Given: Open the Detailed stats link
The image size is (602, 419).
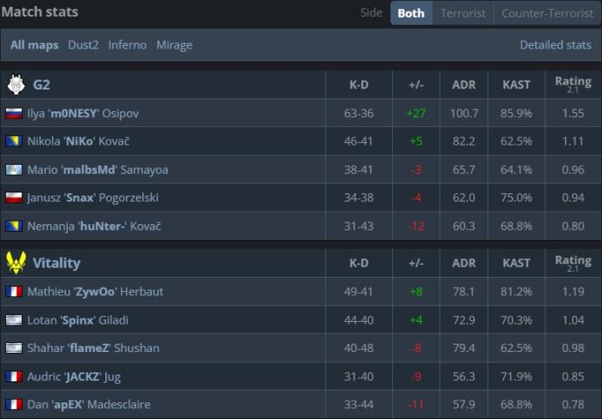Looking at the screenshot, I should click(555, 45).
